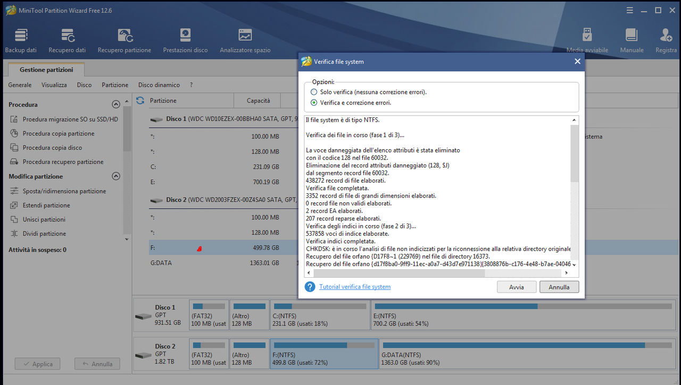The width and height of the screenshot is (681, 385).
Task: Click the sidebar Annulla undo button
Action: (x=97, y=364)
